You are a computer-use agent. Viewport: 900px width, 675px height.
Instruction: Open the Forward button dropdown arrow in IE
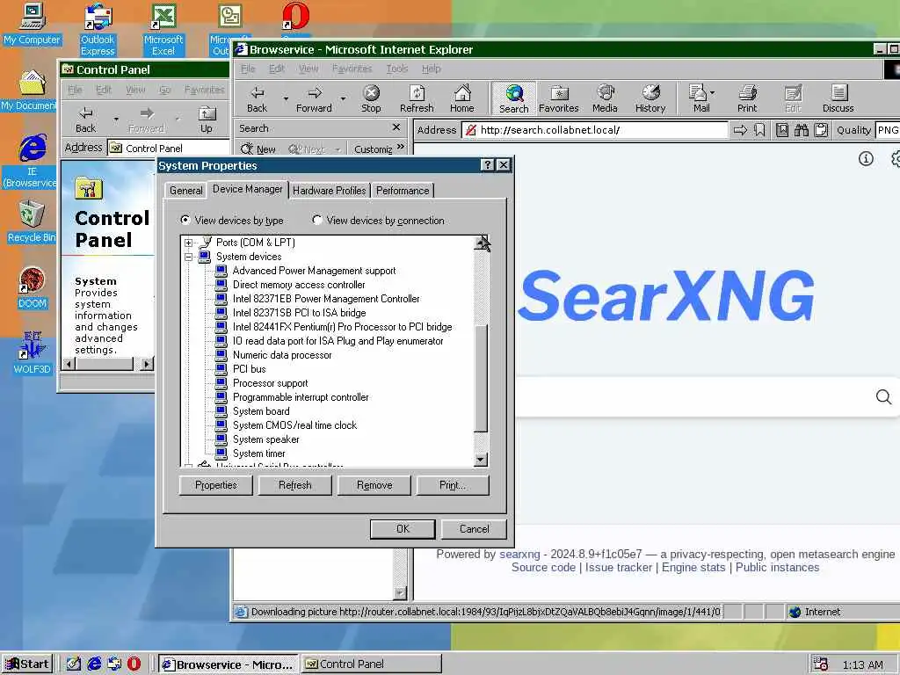click(343, 98)
